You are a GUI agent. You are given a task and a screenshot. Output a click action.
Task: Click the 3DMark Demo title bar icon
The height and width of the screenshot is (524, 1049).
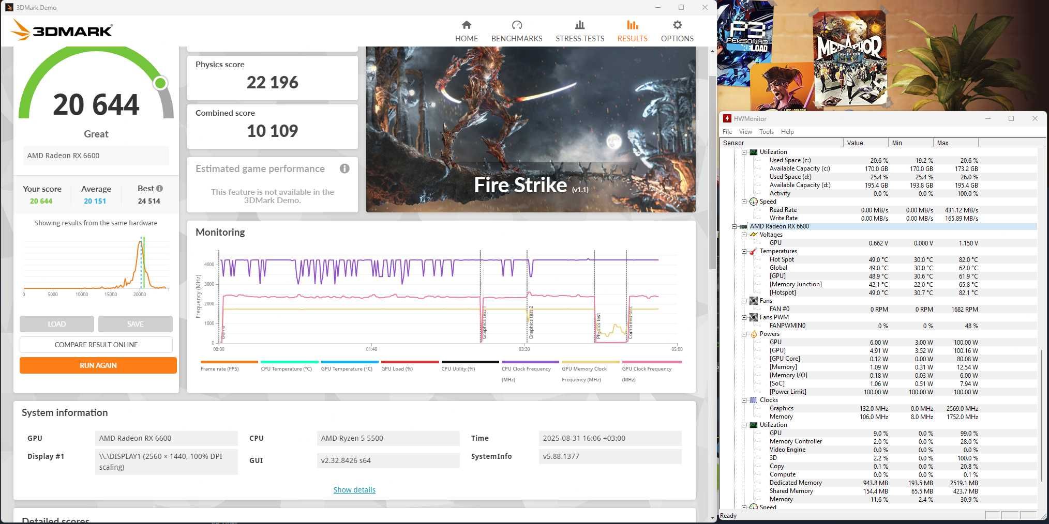coord(9,7)
